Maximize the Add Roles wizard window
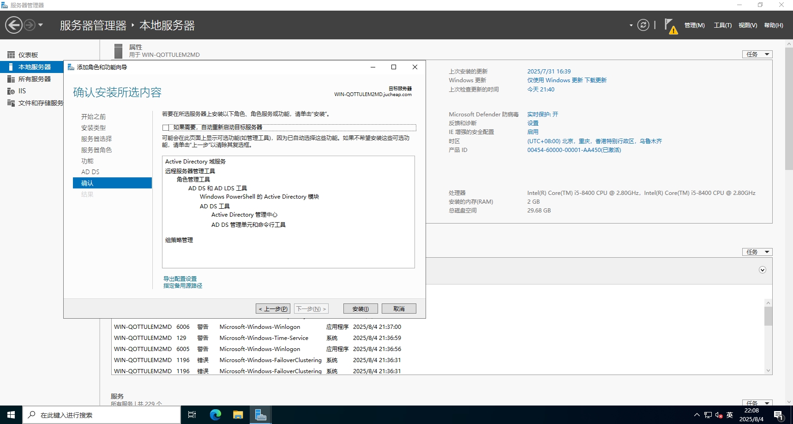This screenshot has width=793, height=424. click(394, 67)
